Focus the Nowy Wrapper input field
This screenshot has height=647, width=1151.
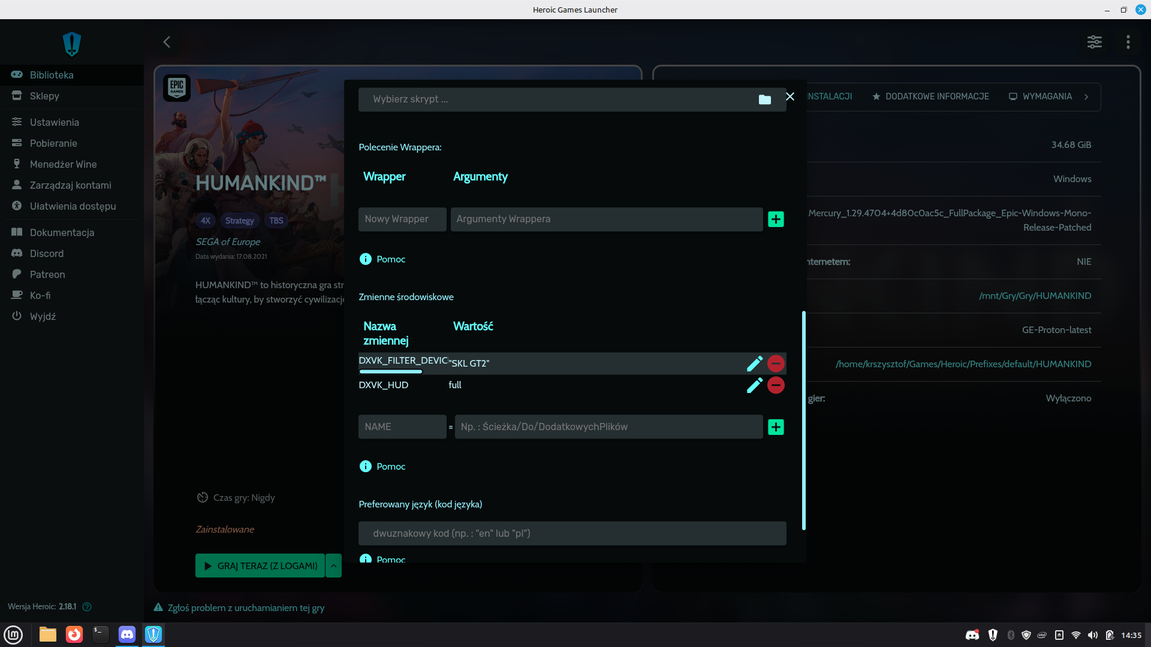coord(402,219)
